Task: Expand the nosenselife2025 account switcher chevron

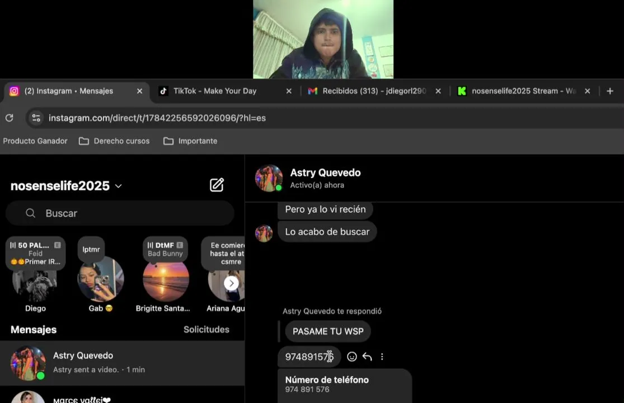Action: (x=118, y=186)
